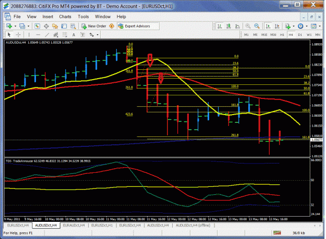Select the D1 timeframe
This screenshot has height=239, width=326.
tap(300, 35)
